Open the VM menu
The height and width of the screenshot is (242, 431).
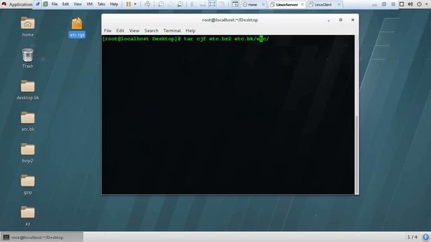coord(90,4)
